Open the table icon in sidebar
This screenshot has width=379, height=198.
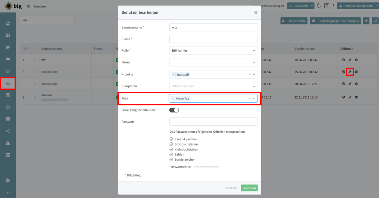pos(8,119)
